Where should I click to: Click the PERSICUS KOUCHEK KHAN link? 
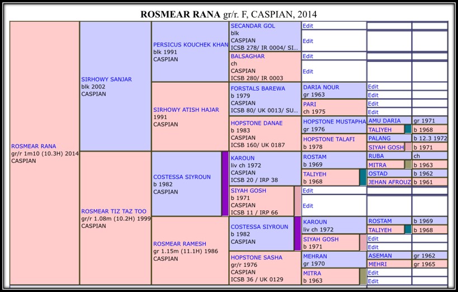pos(190,44)
